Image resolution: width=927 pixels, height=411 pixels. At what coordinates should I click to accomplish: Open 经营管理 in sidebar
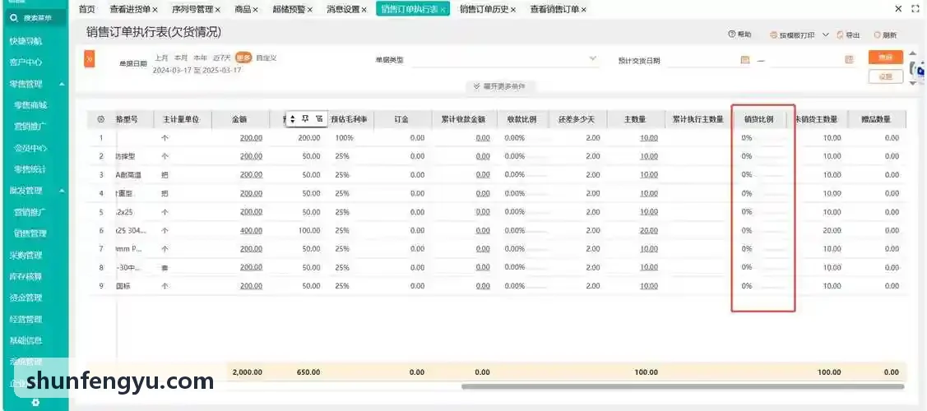click(x=26, y=320)
